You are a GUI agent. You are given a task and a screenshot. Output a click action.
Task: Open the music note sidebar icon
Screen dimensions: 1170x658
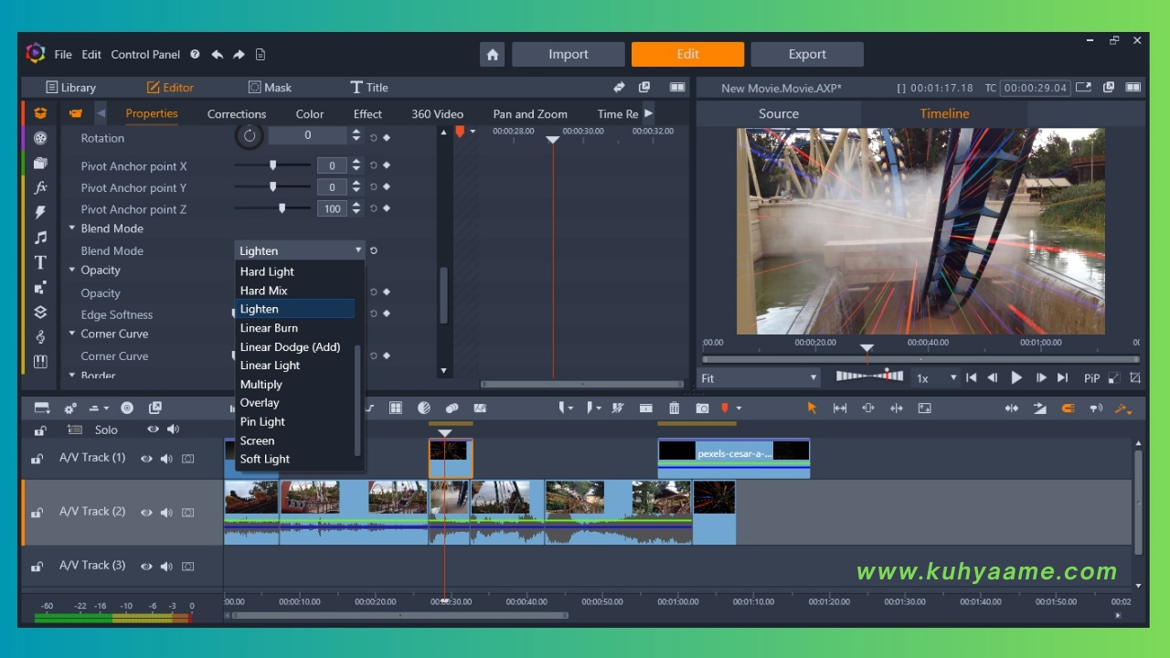click(40, 238)
